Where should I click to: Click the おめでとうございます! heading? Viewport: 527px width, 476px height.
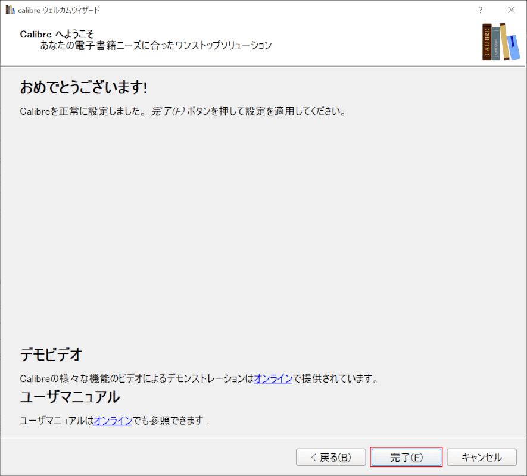point(83,87)
